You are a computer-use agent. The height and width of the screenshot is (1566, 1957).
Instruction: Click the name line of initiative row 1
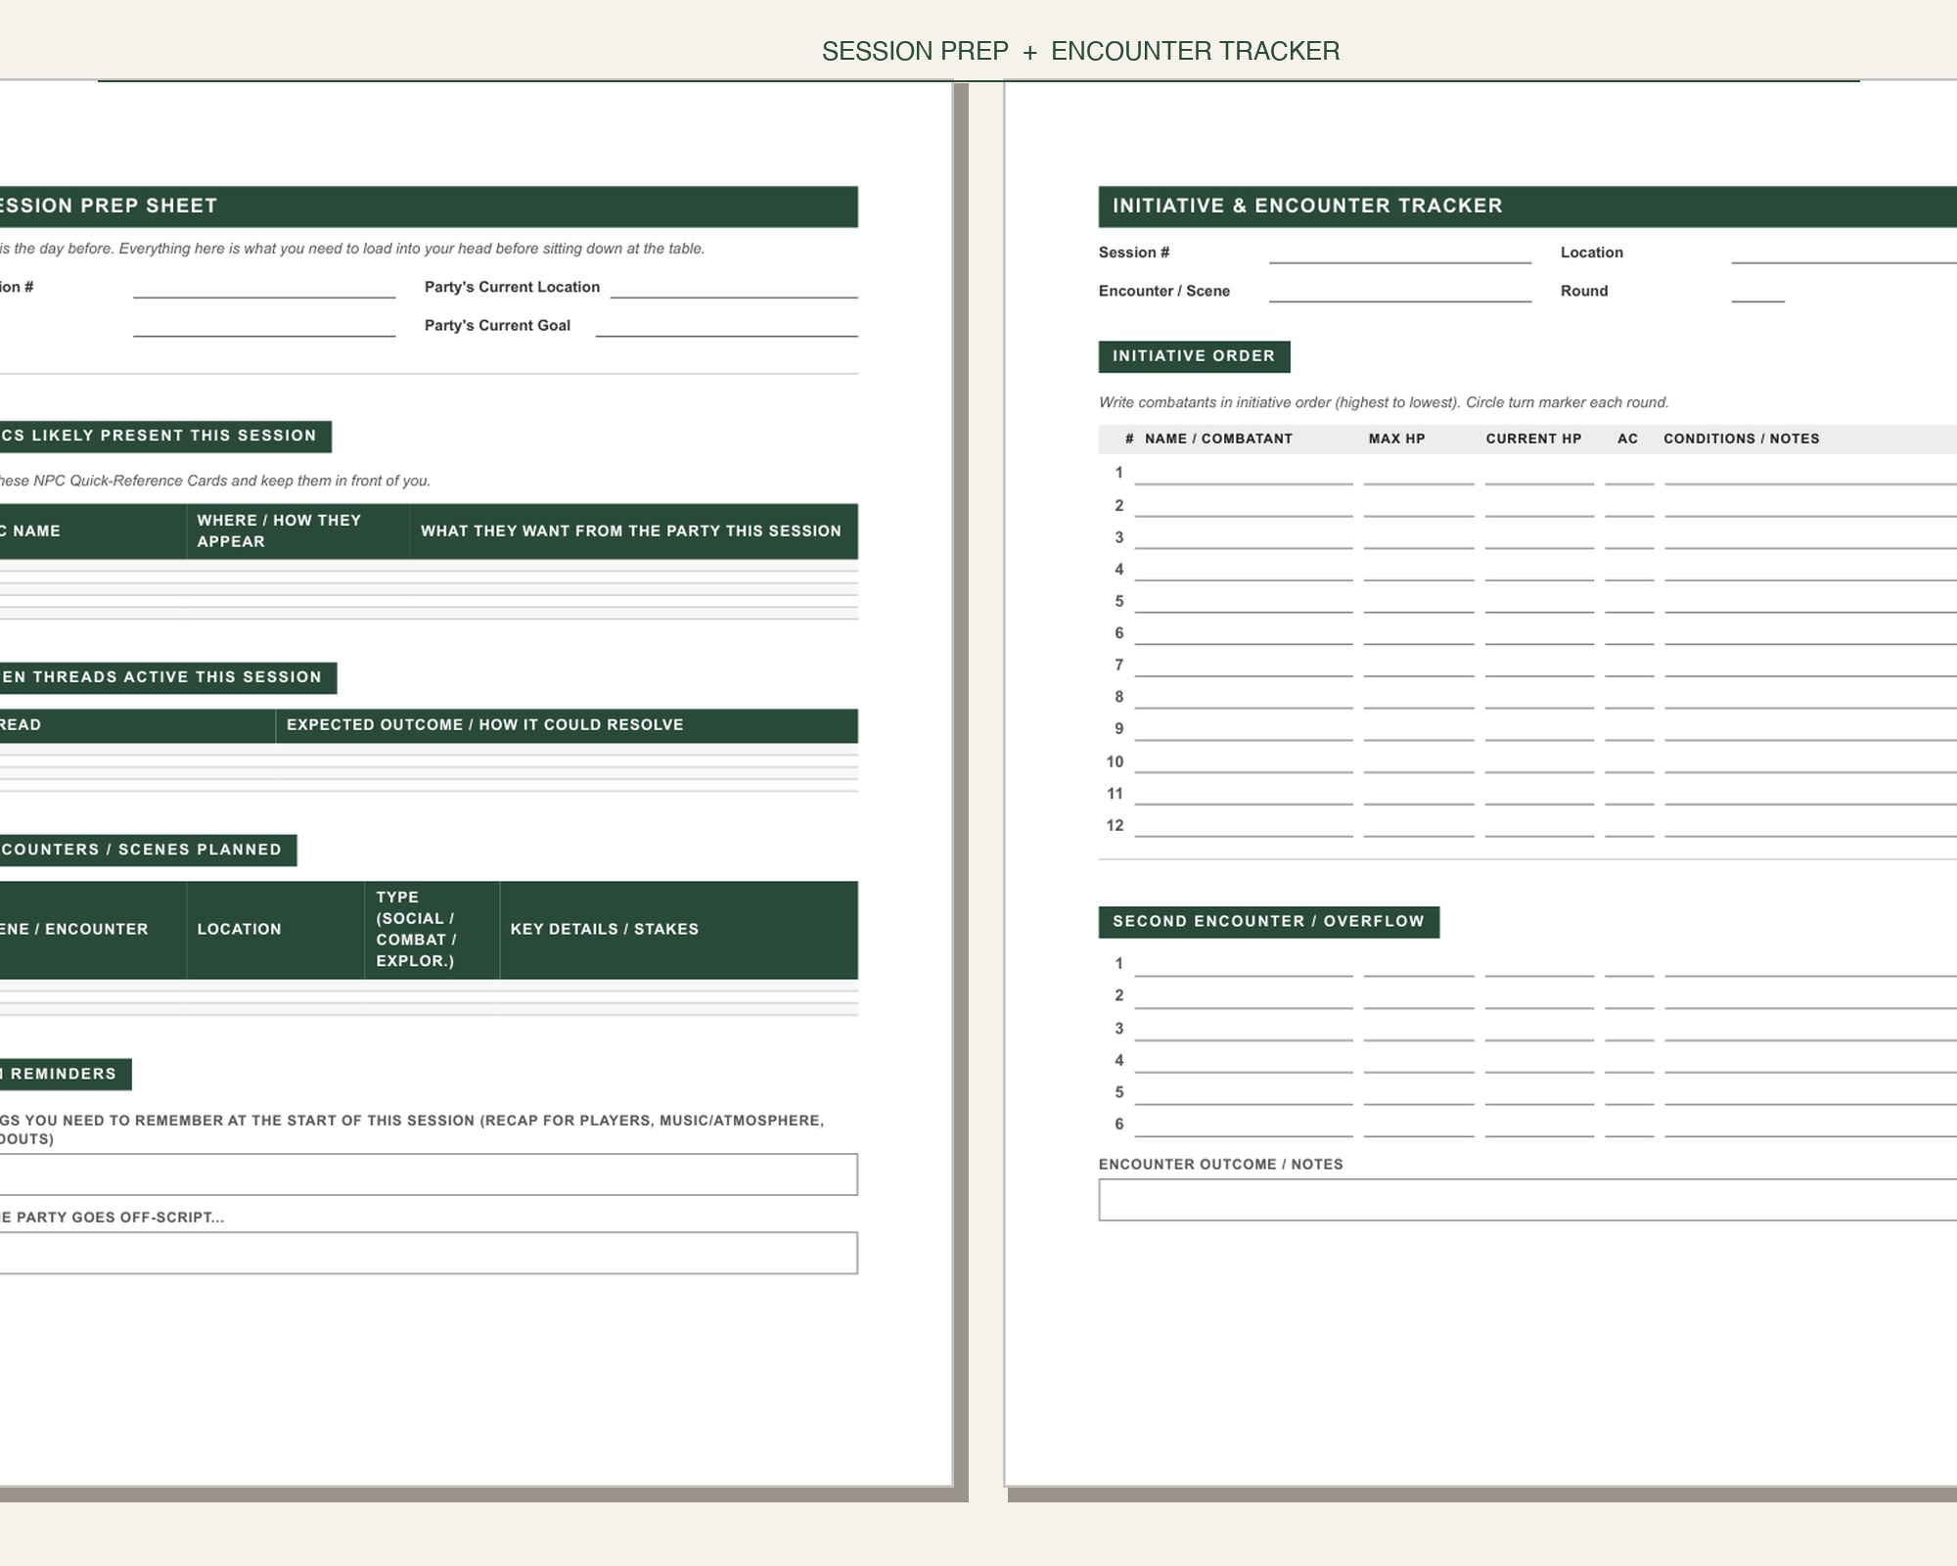pos(1244,475)
